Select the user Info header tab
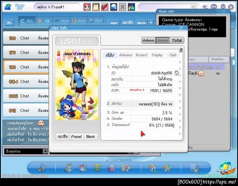The height and width of the screenshot is (186, 238). pyautogui.click(x=77, y=41)
